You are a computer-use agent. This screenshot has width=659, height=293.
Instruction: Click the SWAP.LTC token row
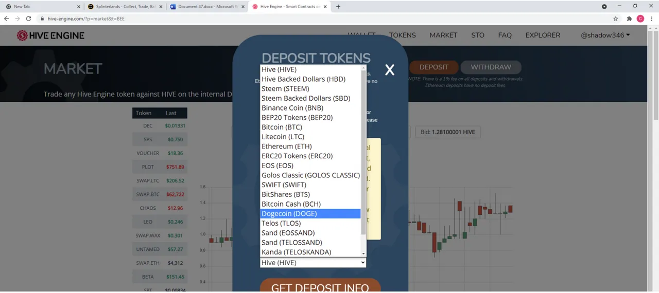point(160,181)
